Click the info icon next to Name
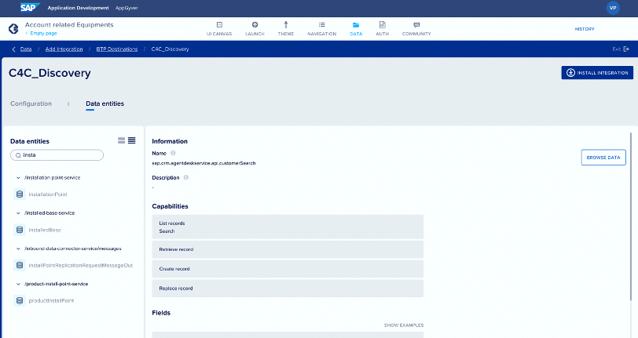The width and height of the screenshot is (638, 338). pyautogui.click(x=173, y=153)
